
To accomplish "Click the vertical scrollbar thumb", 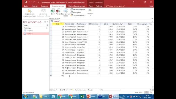I will pyautogui.click(x=153, y=57).
